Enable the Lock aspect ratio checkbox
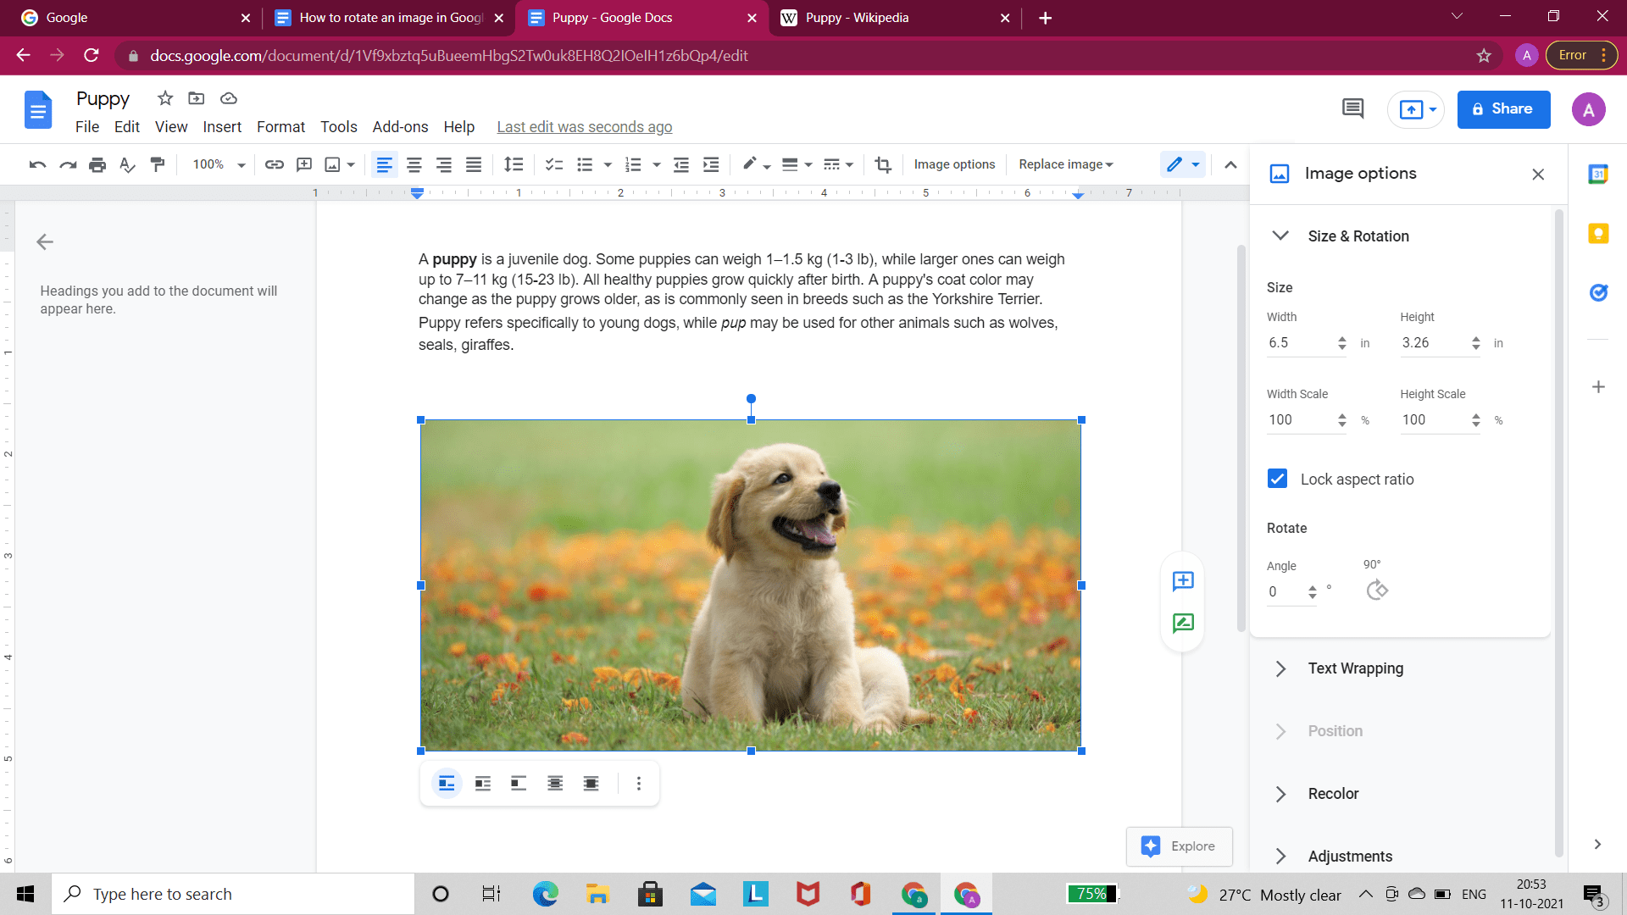The image size is (1627, 915). 1277,479
